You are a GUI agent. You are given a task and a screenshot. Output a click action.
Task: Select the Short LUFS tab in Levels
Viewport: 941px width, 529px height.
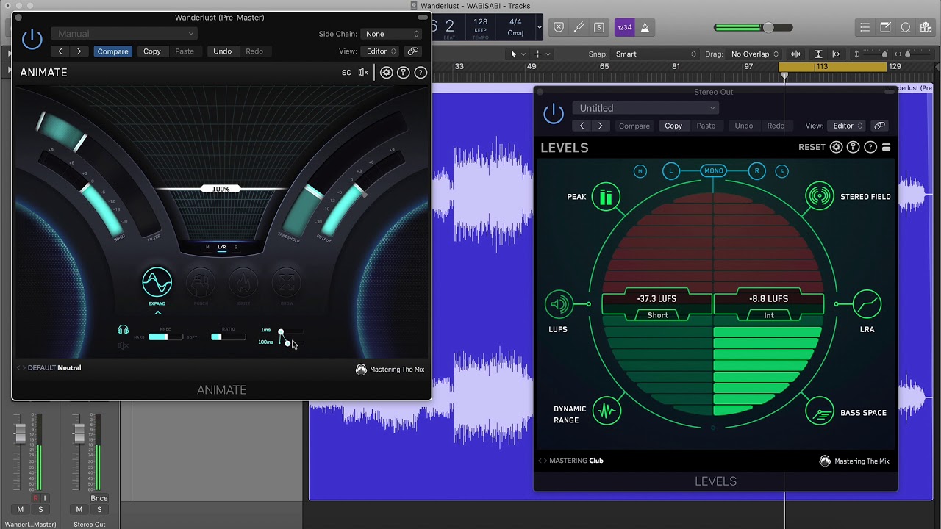657,315
